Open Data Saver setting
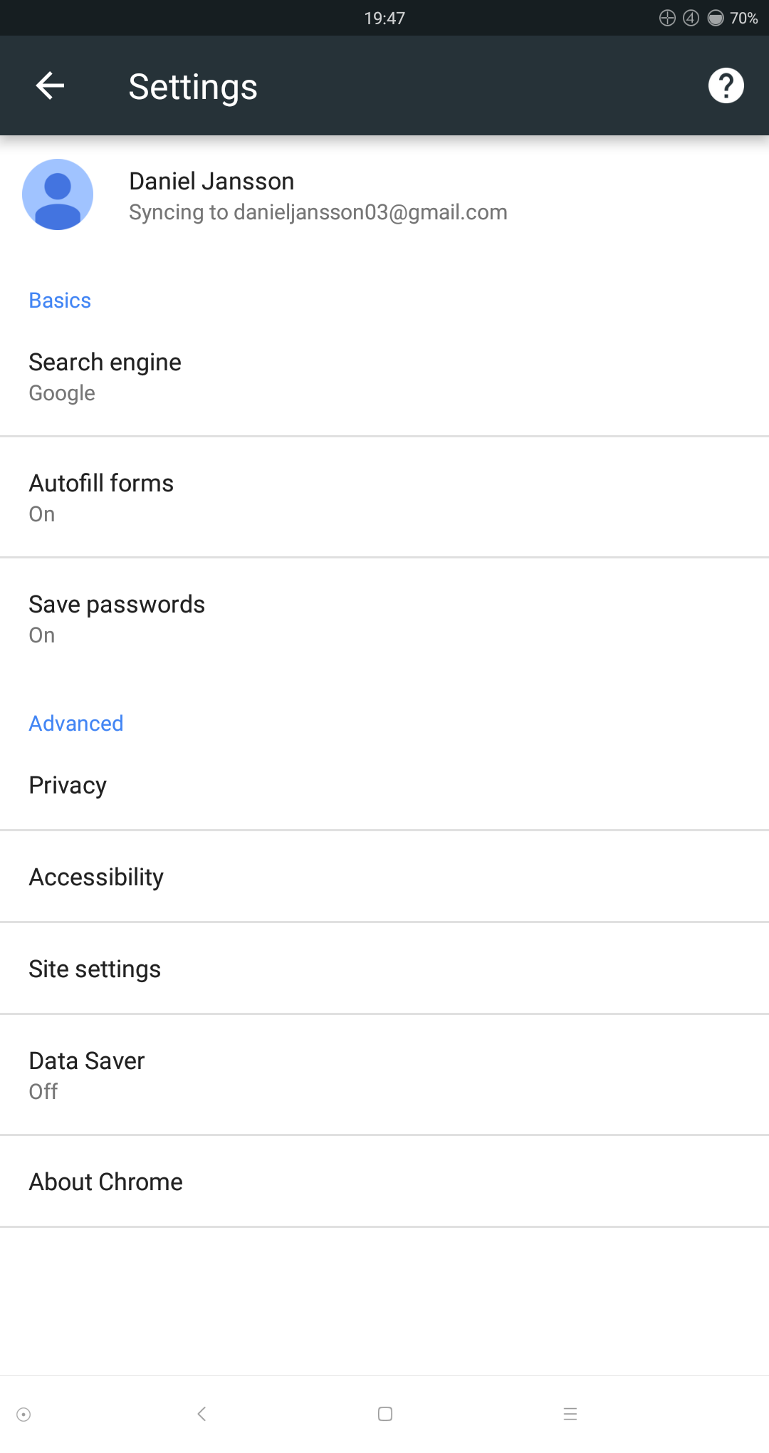Viewport: 769px width, 1453px height. click(384, 1076)
